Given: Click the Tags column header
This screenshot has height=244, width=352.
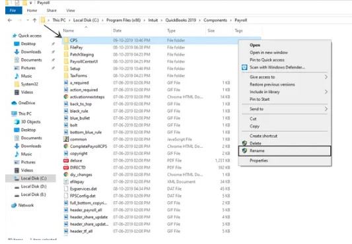Looking at the screenshot, I should (x=238, y=31).
